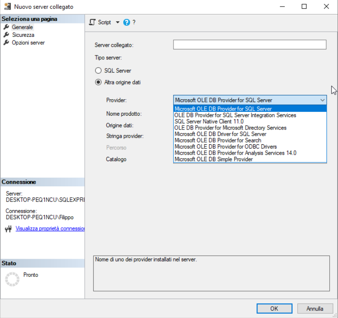Minimize the Nuovo server collegato window

point(282,6)
